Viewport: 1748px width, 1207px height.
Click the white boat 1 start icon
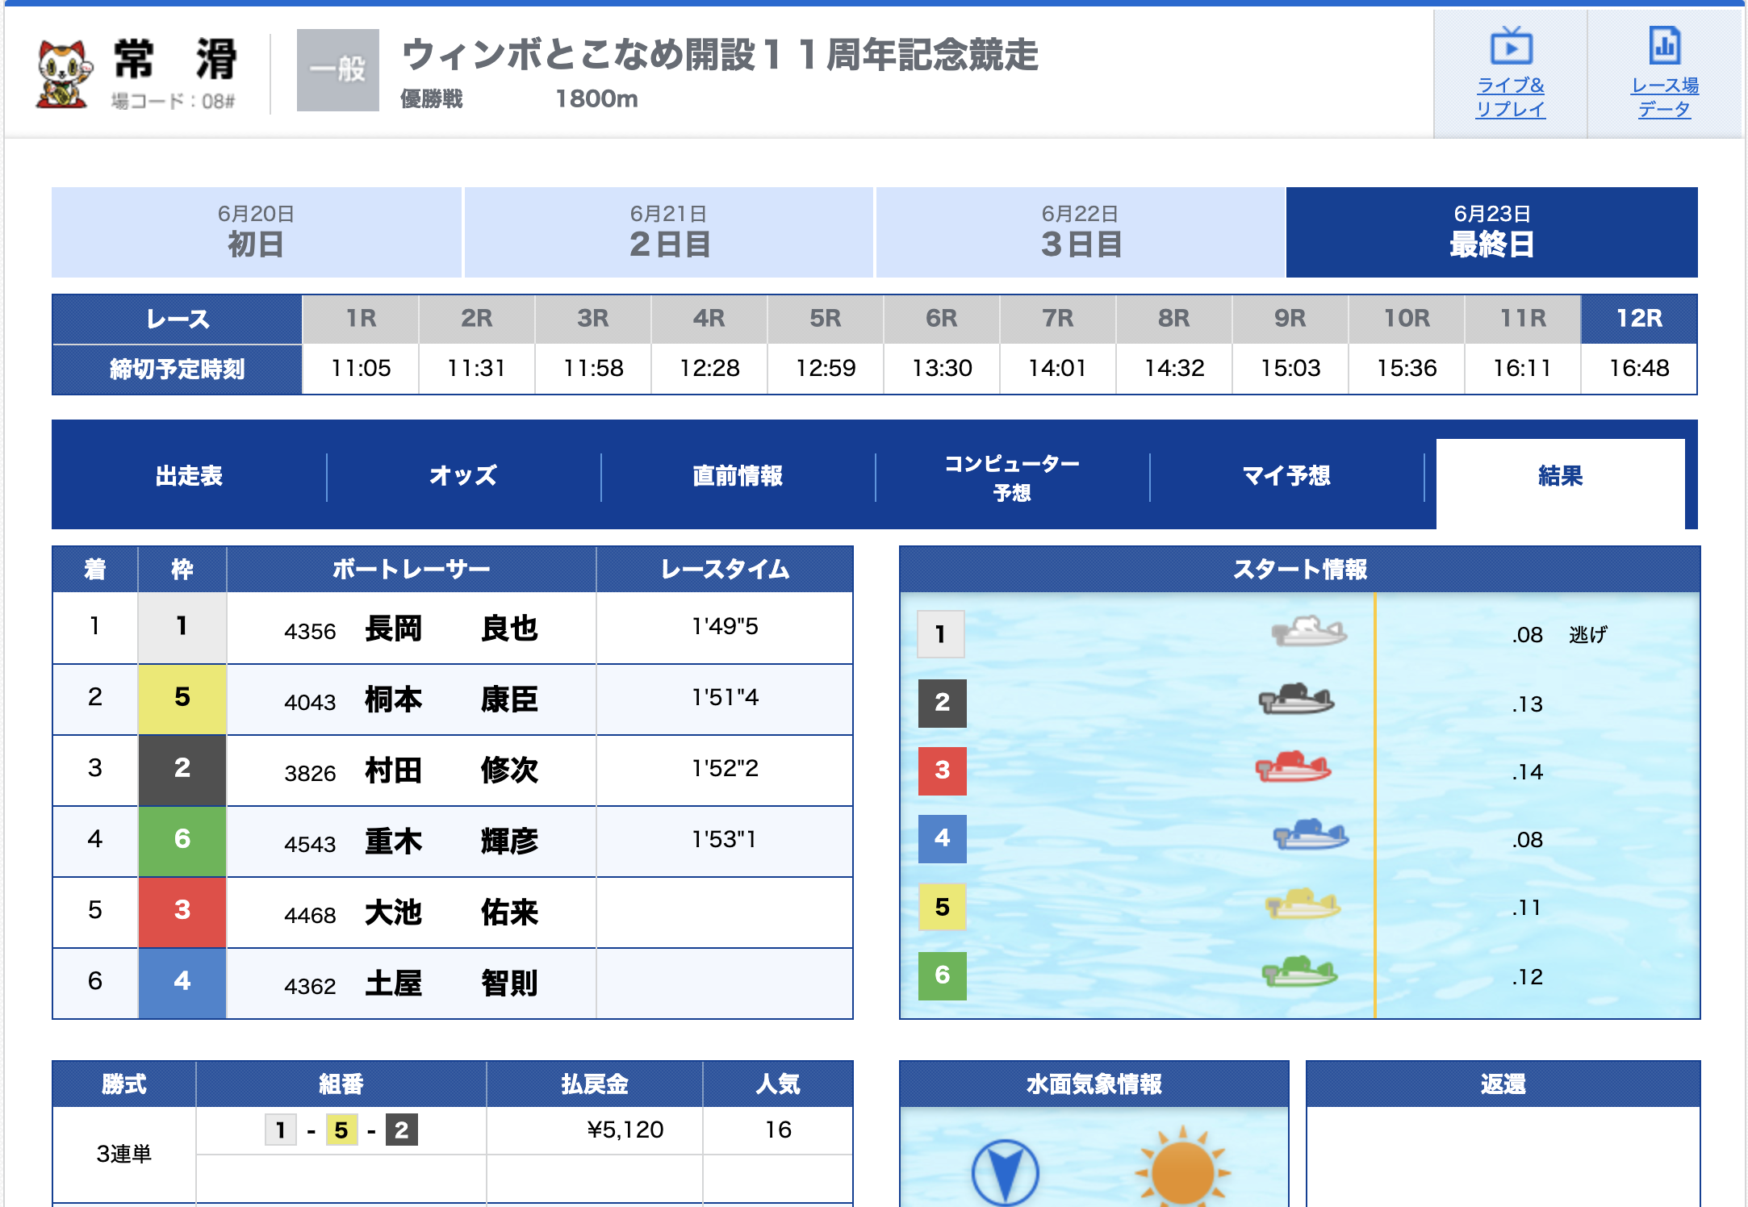1309,632
